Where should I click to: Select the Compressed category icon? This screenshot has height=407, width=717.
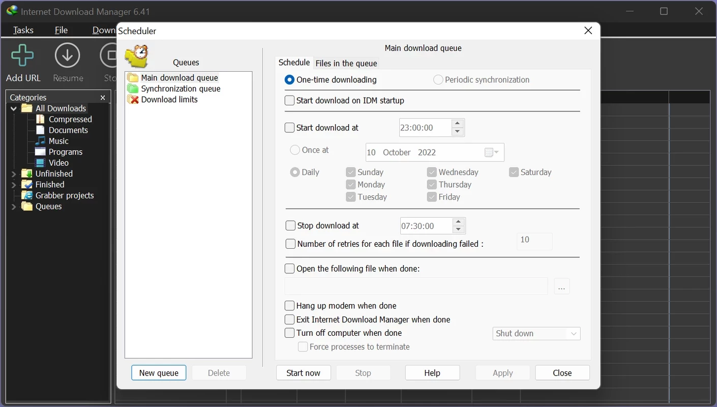[x=41, y=119]
